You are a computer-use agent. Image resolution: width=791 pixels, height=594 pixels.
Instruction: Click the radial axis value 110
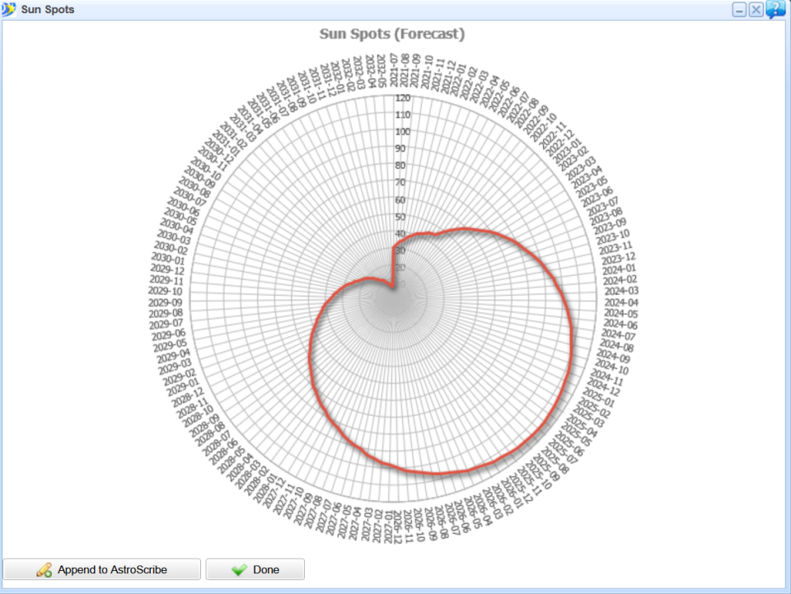point(403,115)
